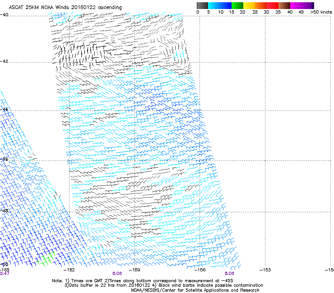Click the '-40' latitude label
The height and width of the screenshot is (293, 334).
point(4,15)
